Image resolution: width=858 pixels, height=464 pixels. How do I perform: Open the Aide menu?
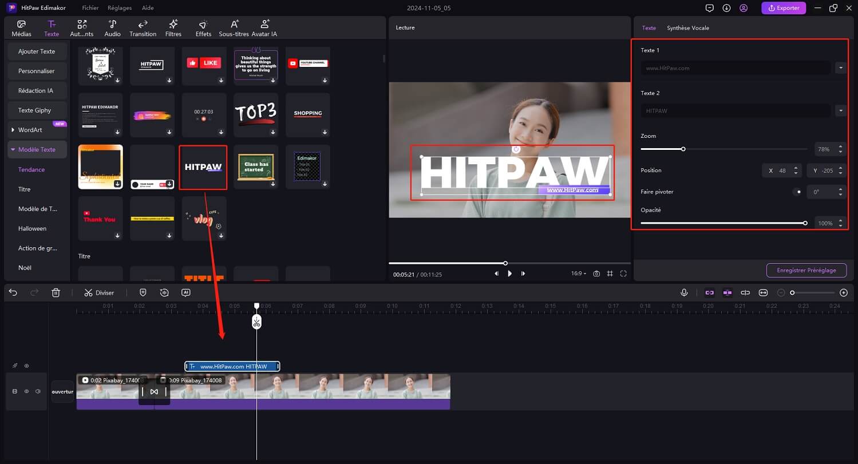coord(148,8)
